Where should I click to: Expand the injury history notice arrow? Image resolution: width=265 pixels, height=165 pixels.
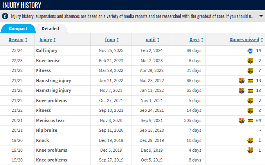(x=261, y=16)
